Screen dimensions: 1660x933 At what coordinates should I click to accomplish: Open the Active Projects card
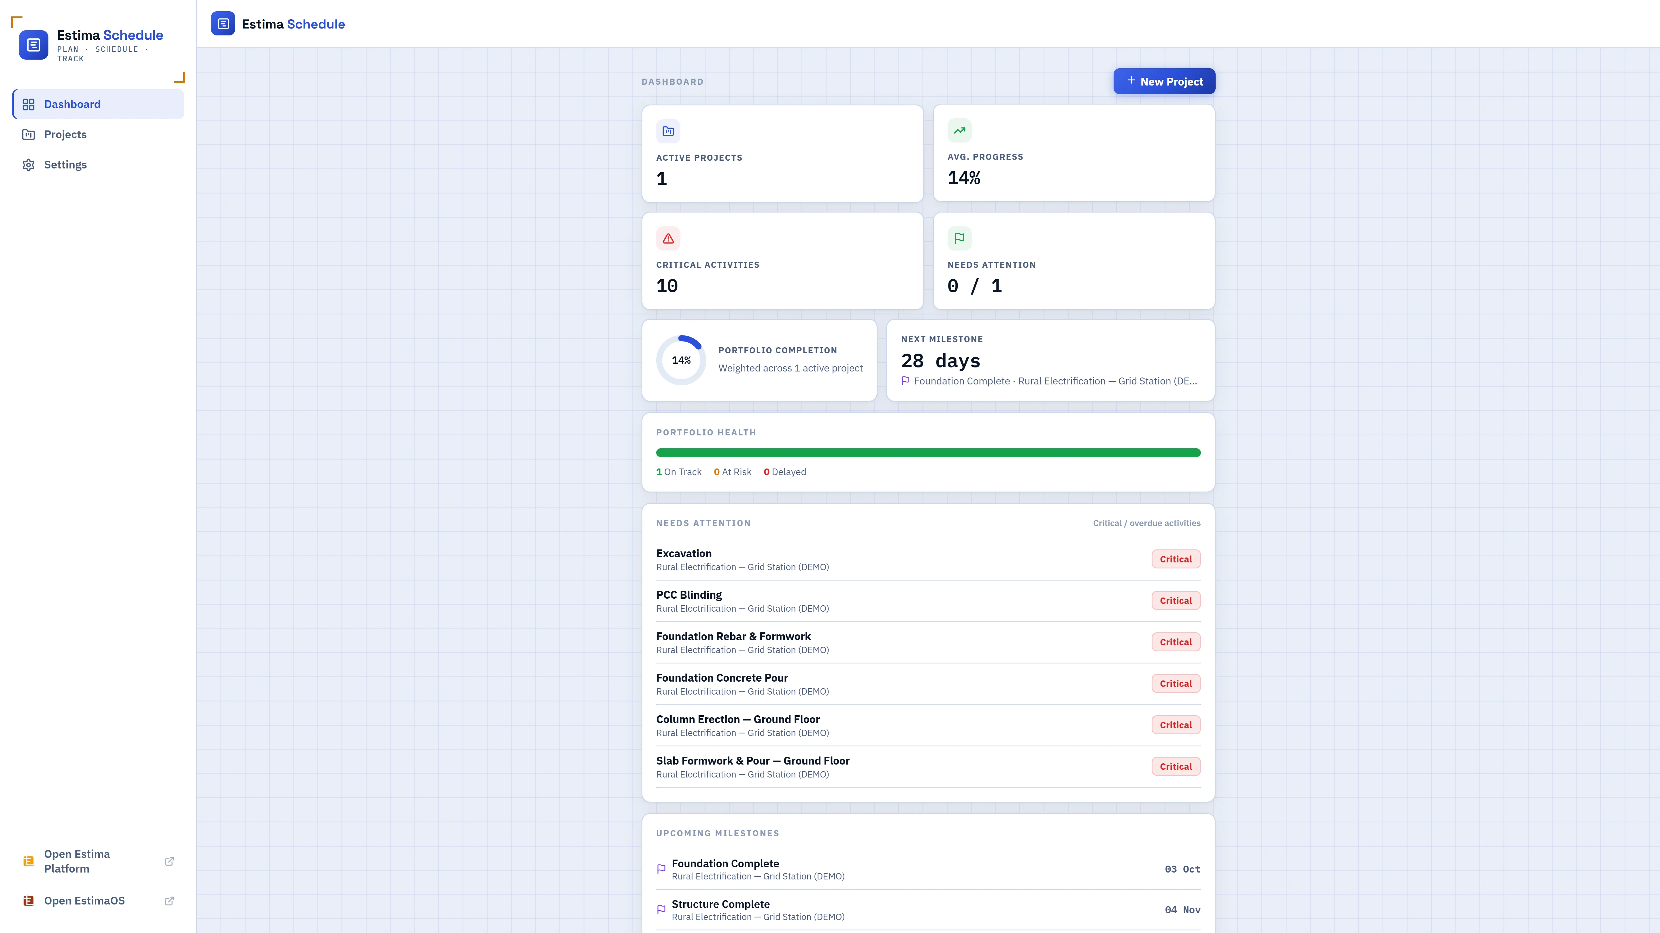[782, 154]
